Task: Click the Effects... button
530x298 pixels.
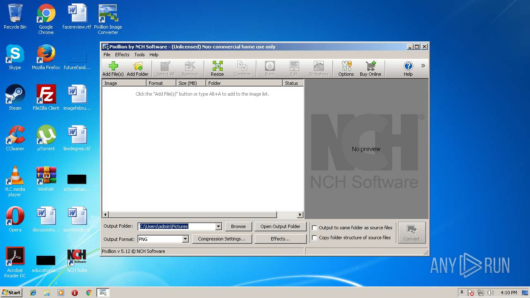Action: 280,239
